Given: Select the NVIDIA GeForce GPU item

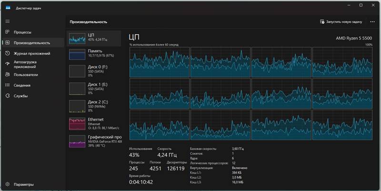Looking at the screenshot, I should point(94,141).
